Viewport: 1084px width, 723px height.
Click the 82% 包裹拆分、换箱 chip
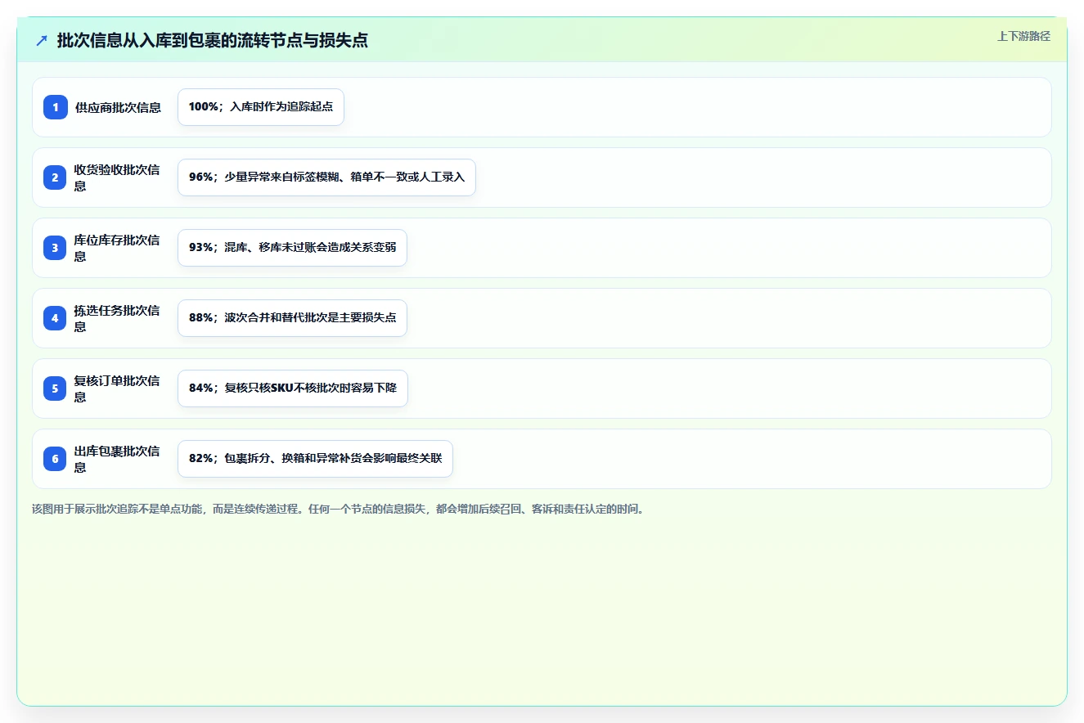pos(315,459)
